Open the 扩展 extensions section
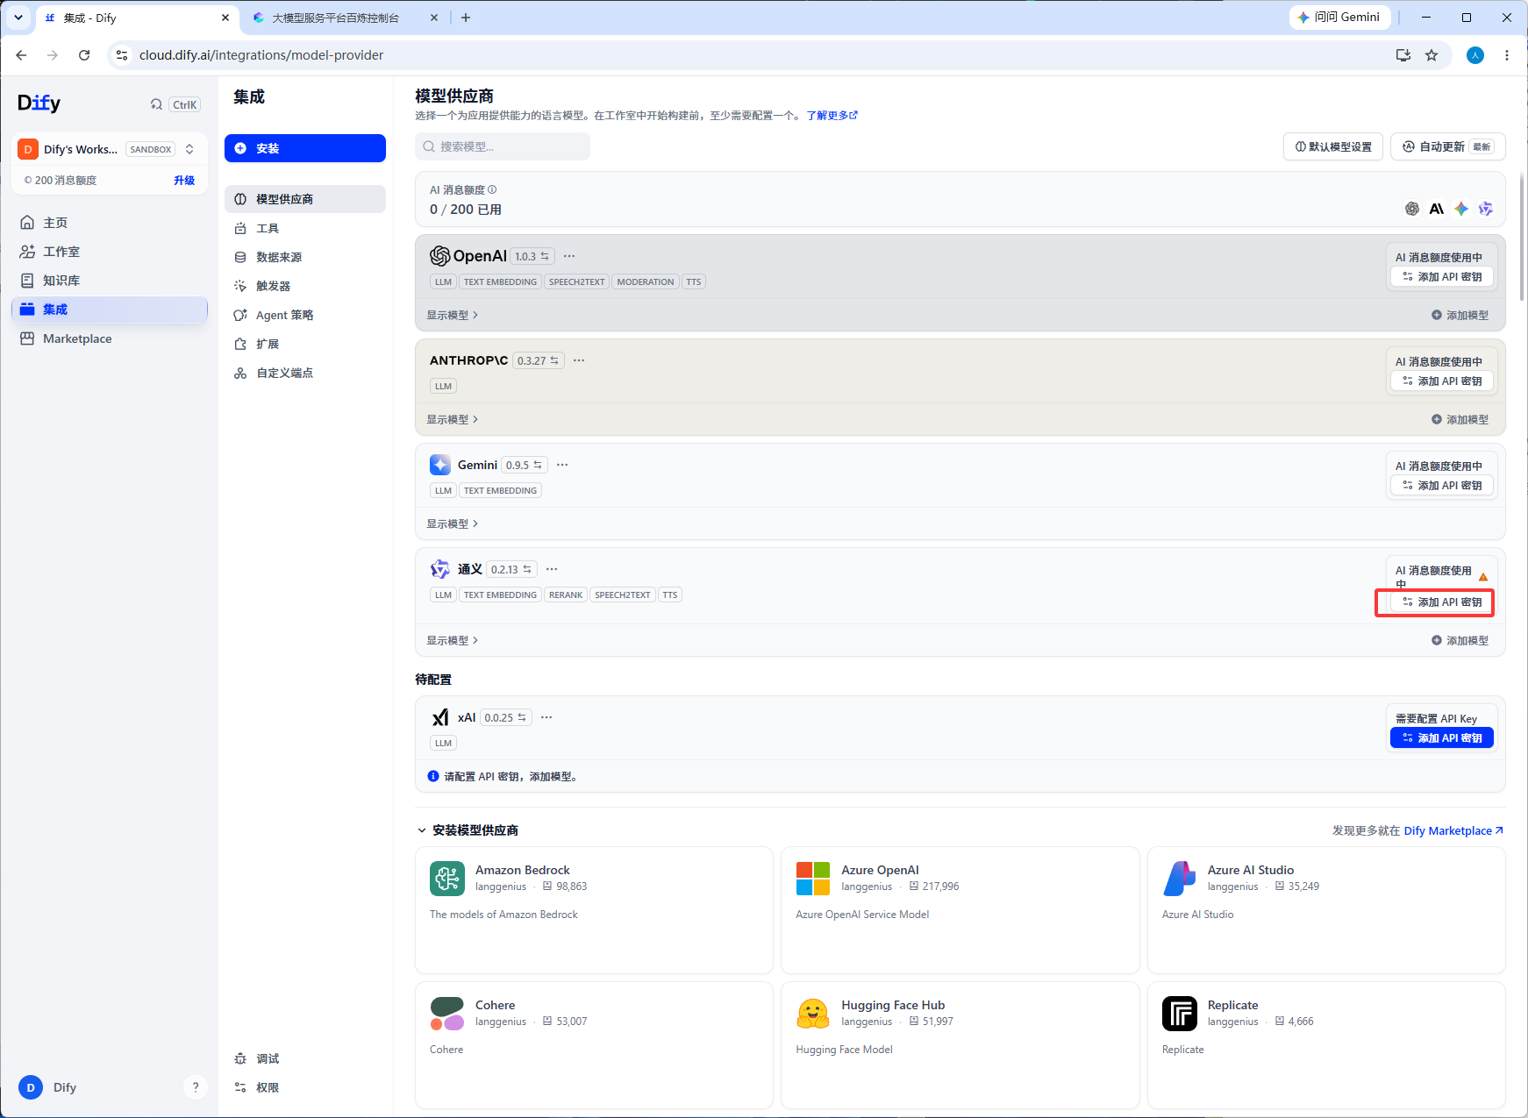Viewport: 1528px width, 1118px height. click(x=305, y=344)
